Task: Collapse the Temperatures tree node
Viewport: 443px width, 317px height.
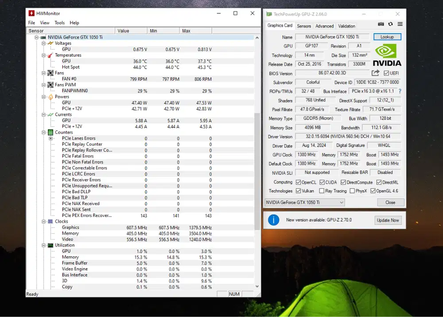Action: 43,55
